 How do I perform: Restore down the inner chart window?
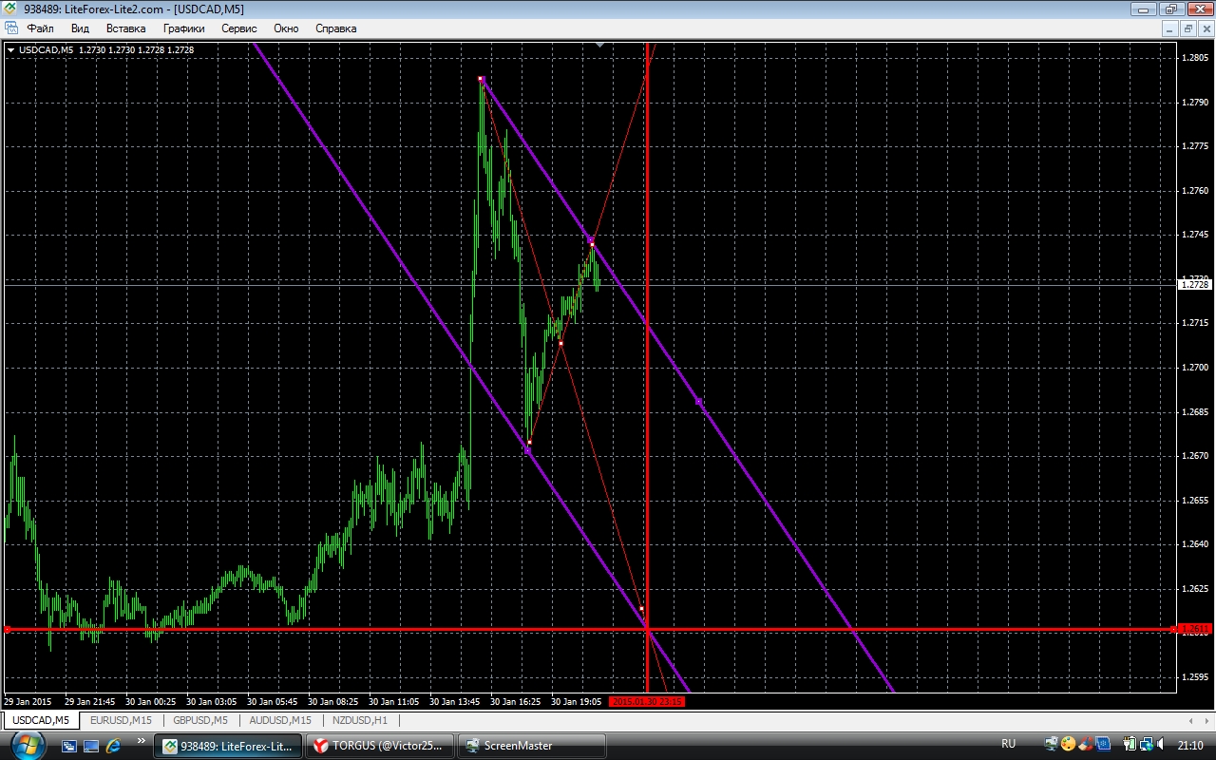[x=1187, y=28]
